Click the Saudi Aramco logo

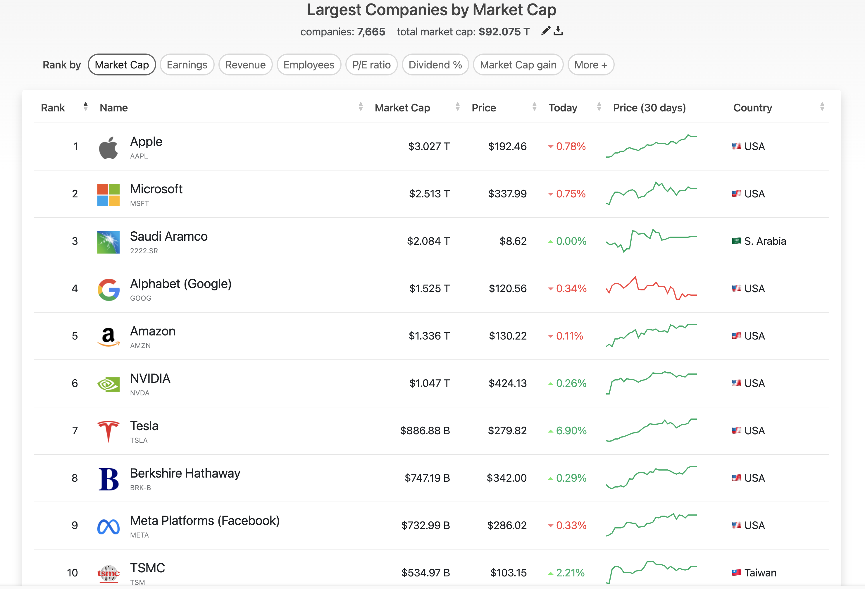pos(108,242)
